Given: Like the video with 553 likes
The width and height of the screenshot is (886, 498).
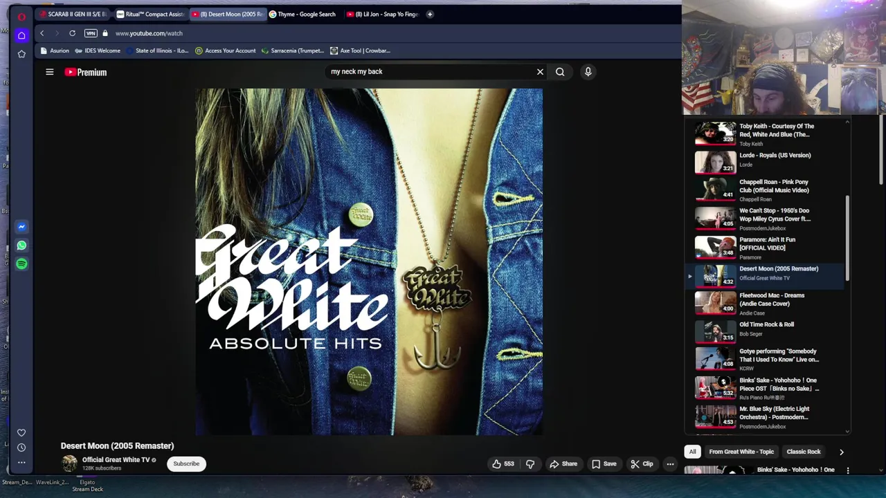Looking at the screenshot, I should (x=503, y=464).
